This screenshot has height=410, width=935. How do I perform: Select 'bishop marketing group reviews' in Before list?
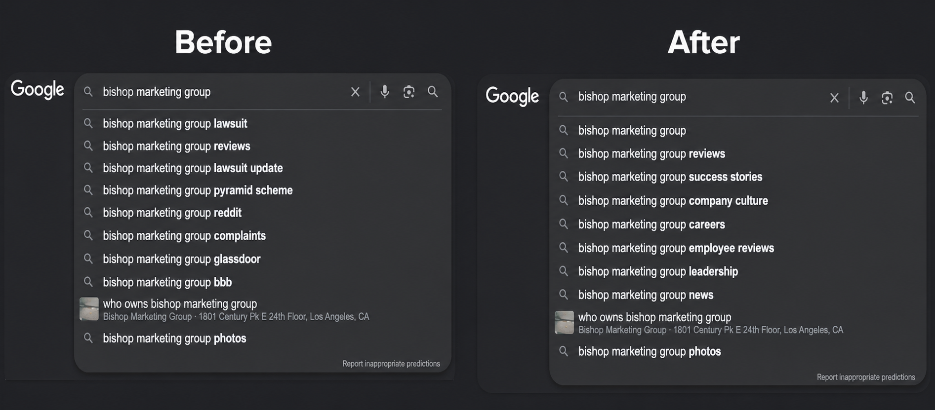pyautogui.click(x=176, y=146)
